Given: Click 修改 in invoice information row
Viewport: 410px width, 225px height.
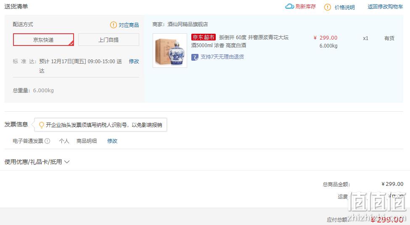Looking at the screenshot, I should click(112, 141).
